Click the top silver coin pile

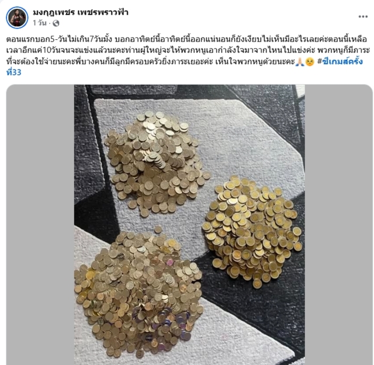pos(157,163)
